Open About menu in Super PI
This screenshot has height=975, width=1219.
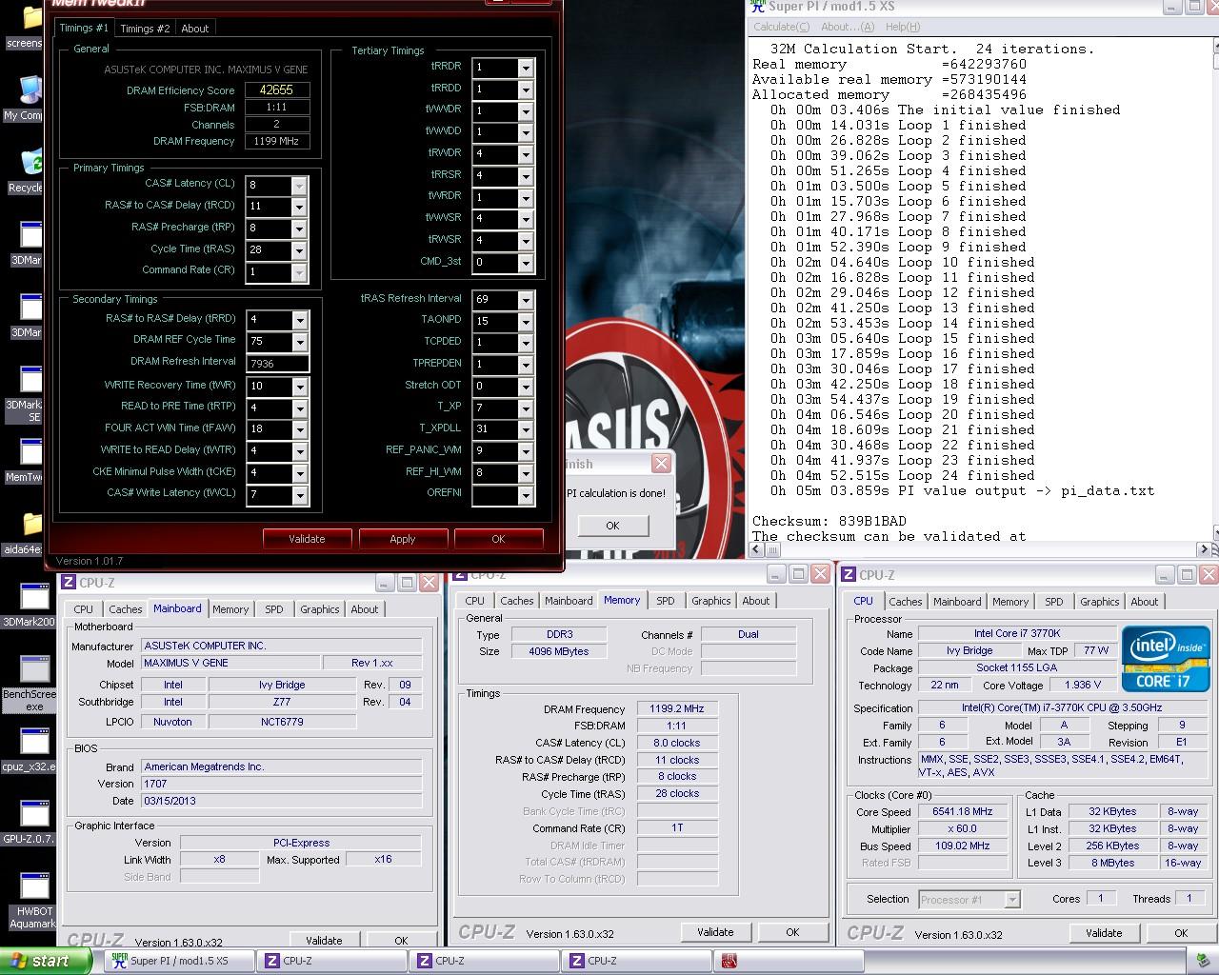pyautogui.click(x=848, y=27)
